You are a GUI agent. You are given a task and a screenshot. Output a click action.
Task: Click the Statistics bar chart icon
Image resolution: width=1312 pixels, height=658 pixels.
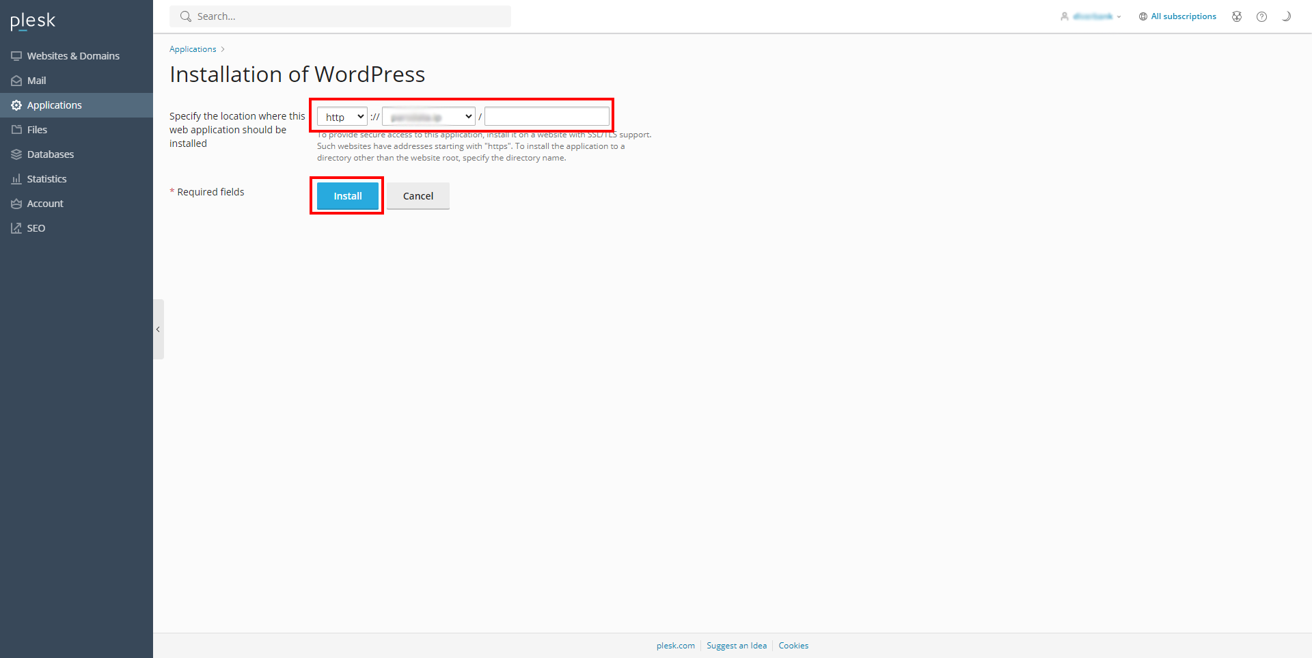click(16, 179)
